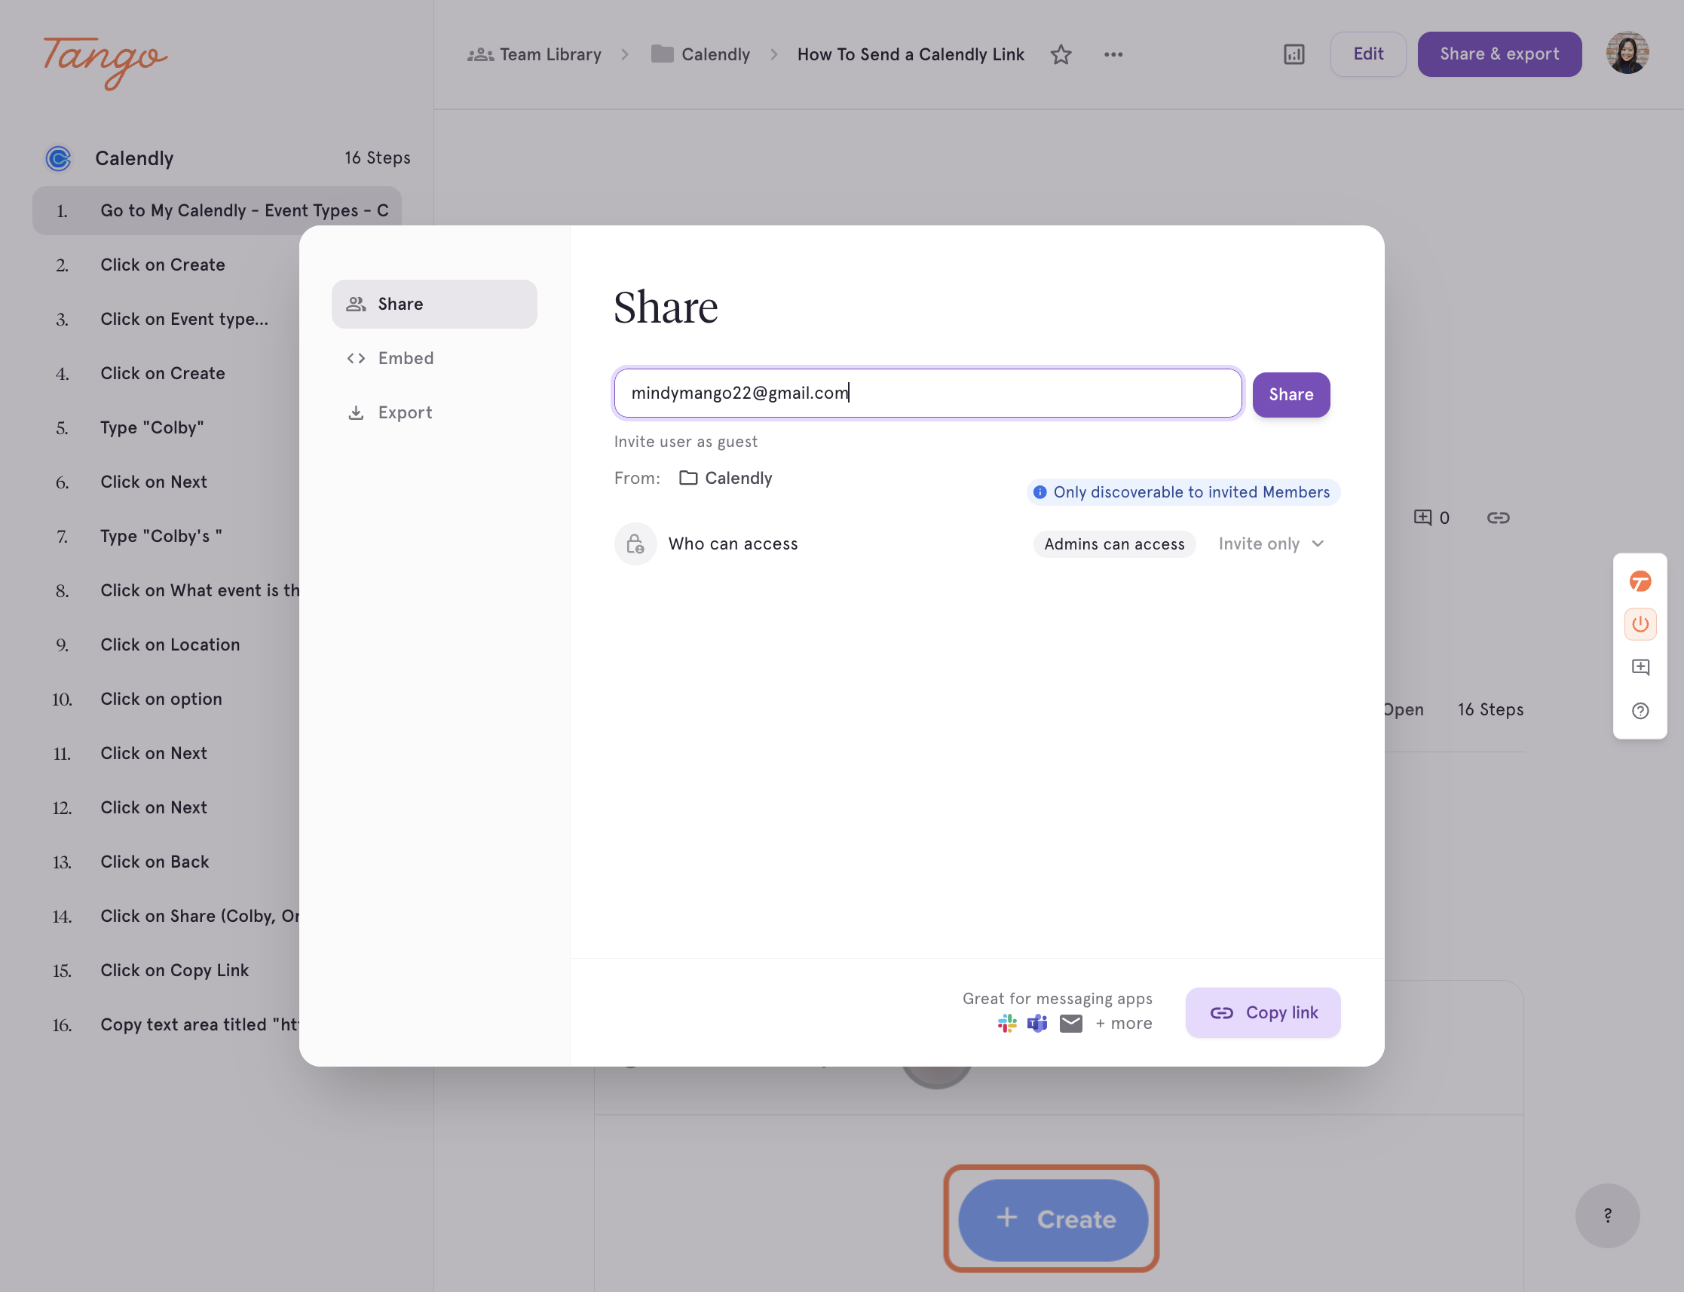Click the power icon in floating toolbar
1684x1292 pixels.
coord(1640,623)
